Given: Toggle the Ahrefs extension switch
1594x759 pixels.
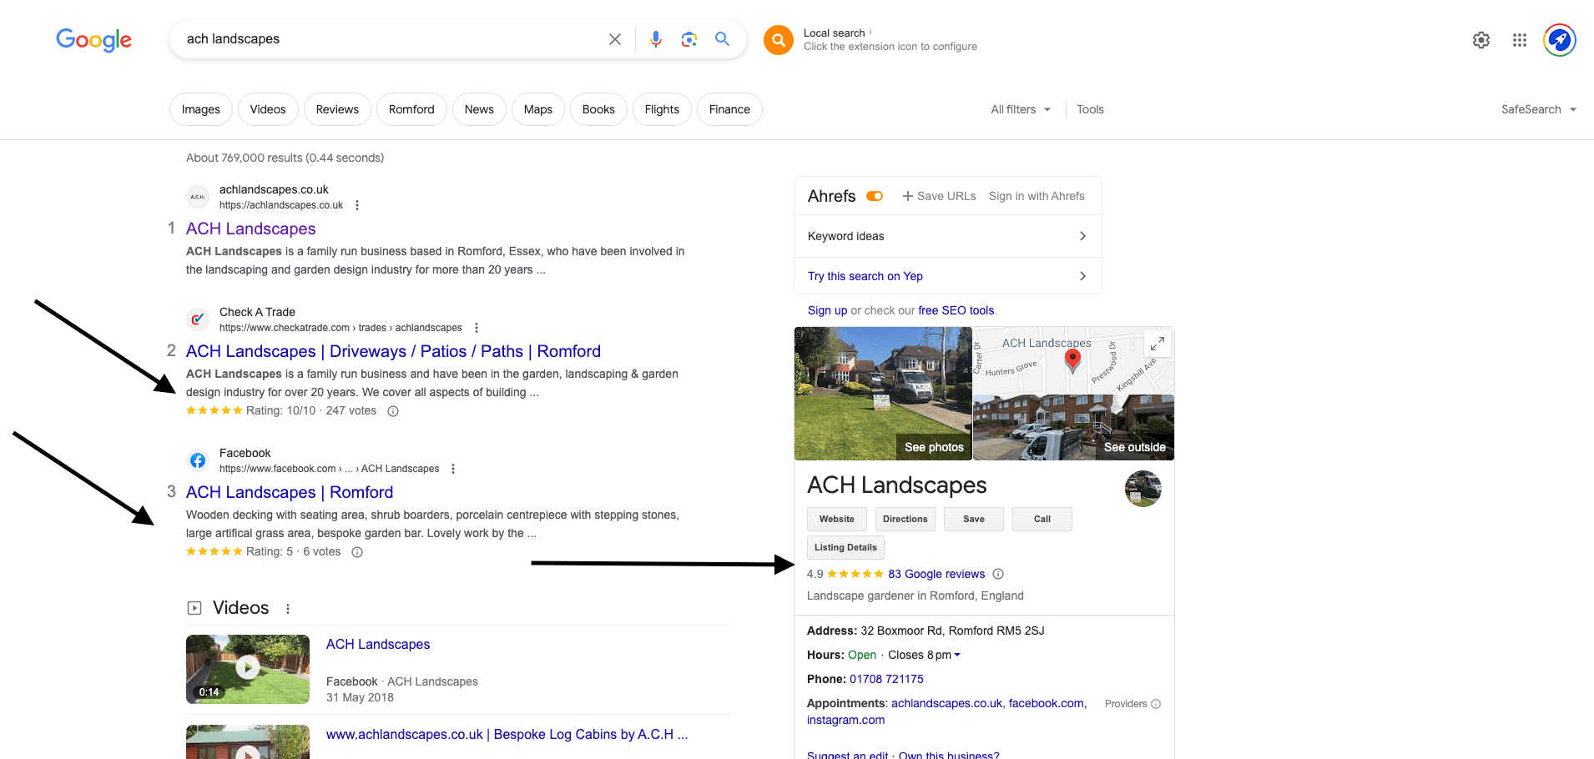Looking at the screenshot, I should [x=875, y=196].
